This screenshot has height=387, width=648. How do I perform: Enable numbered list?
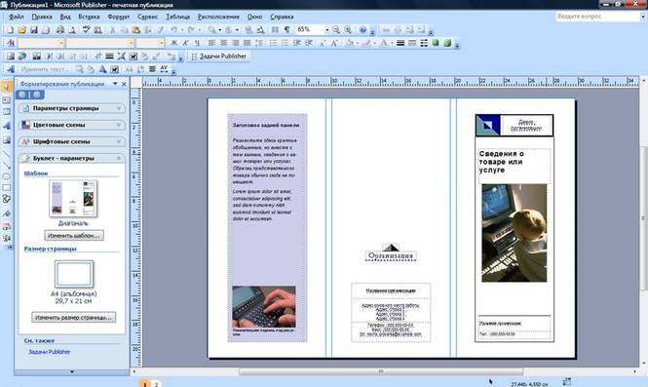coord(273,43)
